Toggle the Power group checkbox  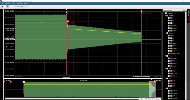tap(167, 56)
